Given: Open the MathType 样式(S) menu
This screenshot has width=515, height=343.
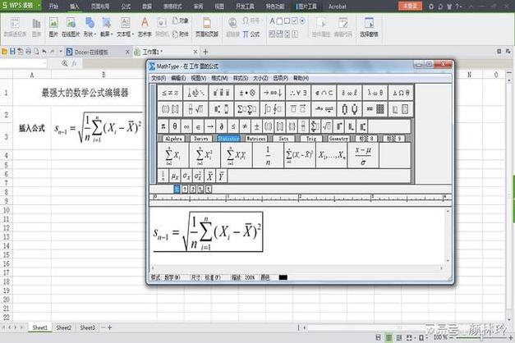Looking at the screenshot, I should point(241,78).
